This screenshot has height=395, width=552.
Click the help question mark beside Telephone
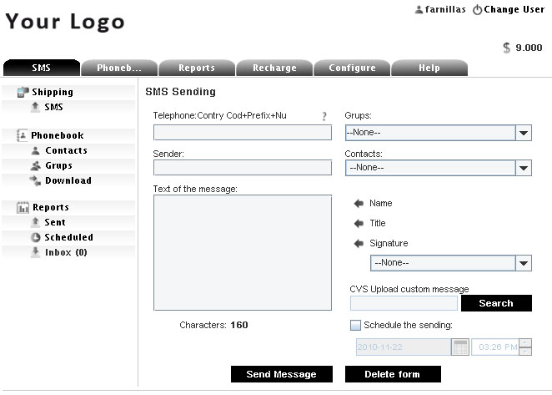tap(324, 116)
